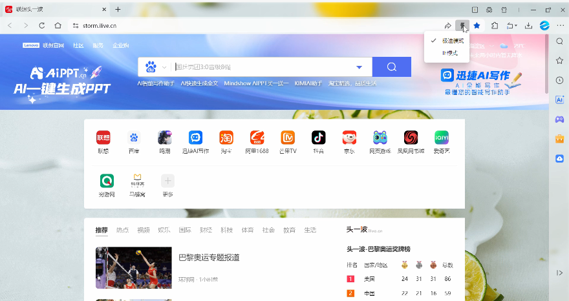
Task: Click the 迅捷AI写作 banner advertisement
Action: [481, 82]
